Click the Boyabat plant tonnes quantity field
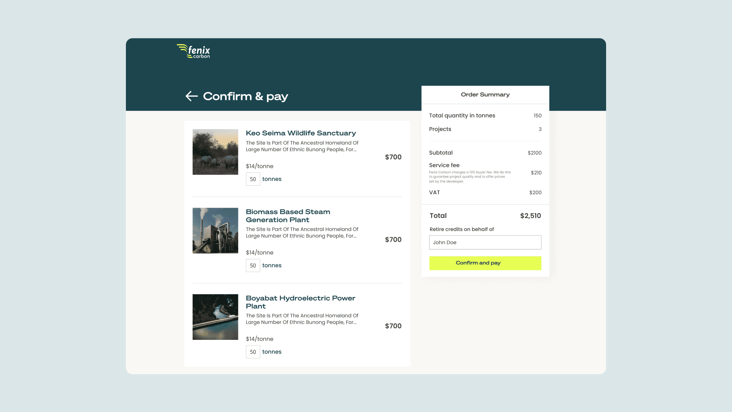This screenshot has height=412, width=732. point(253,352)
